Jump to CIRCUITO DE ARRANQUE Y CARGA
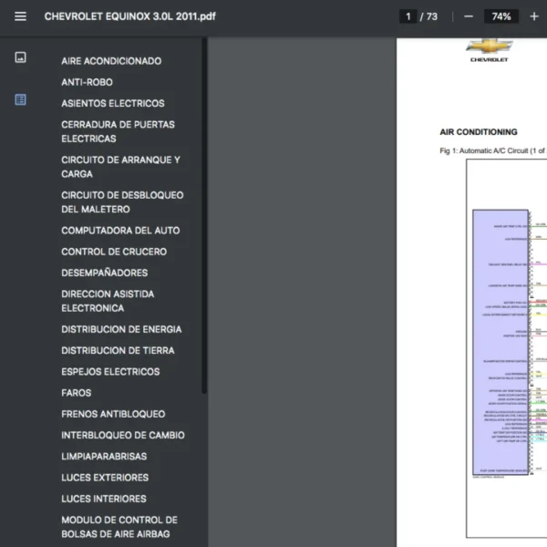 (120, 167)
